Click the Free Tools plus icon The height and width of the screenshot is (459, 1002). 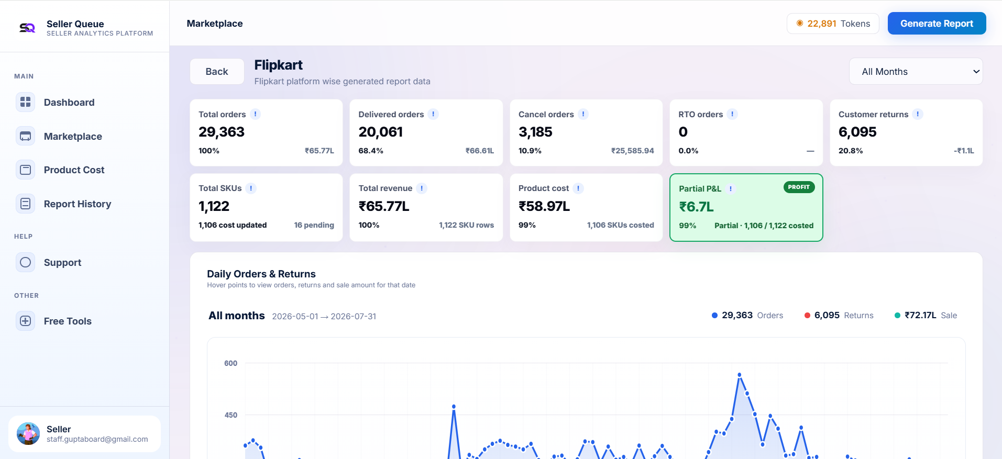pyautogui.click(x=25, y=321)
